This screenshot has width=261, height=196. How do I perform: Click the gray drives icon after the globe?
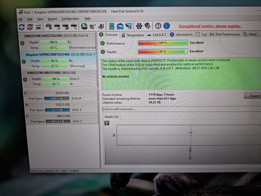pos(93,26)
